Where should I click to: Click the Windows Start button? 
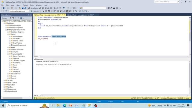point(3,105)
